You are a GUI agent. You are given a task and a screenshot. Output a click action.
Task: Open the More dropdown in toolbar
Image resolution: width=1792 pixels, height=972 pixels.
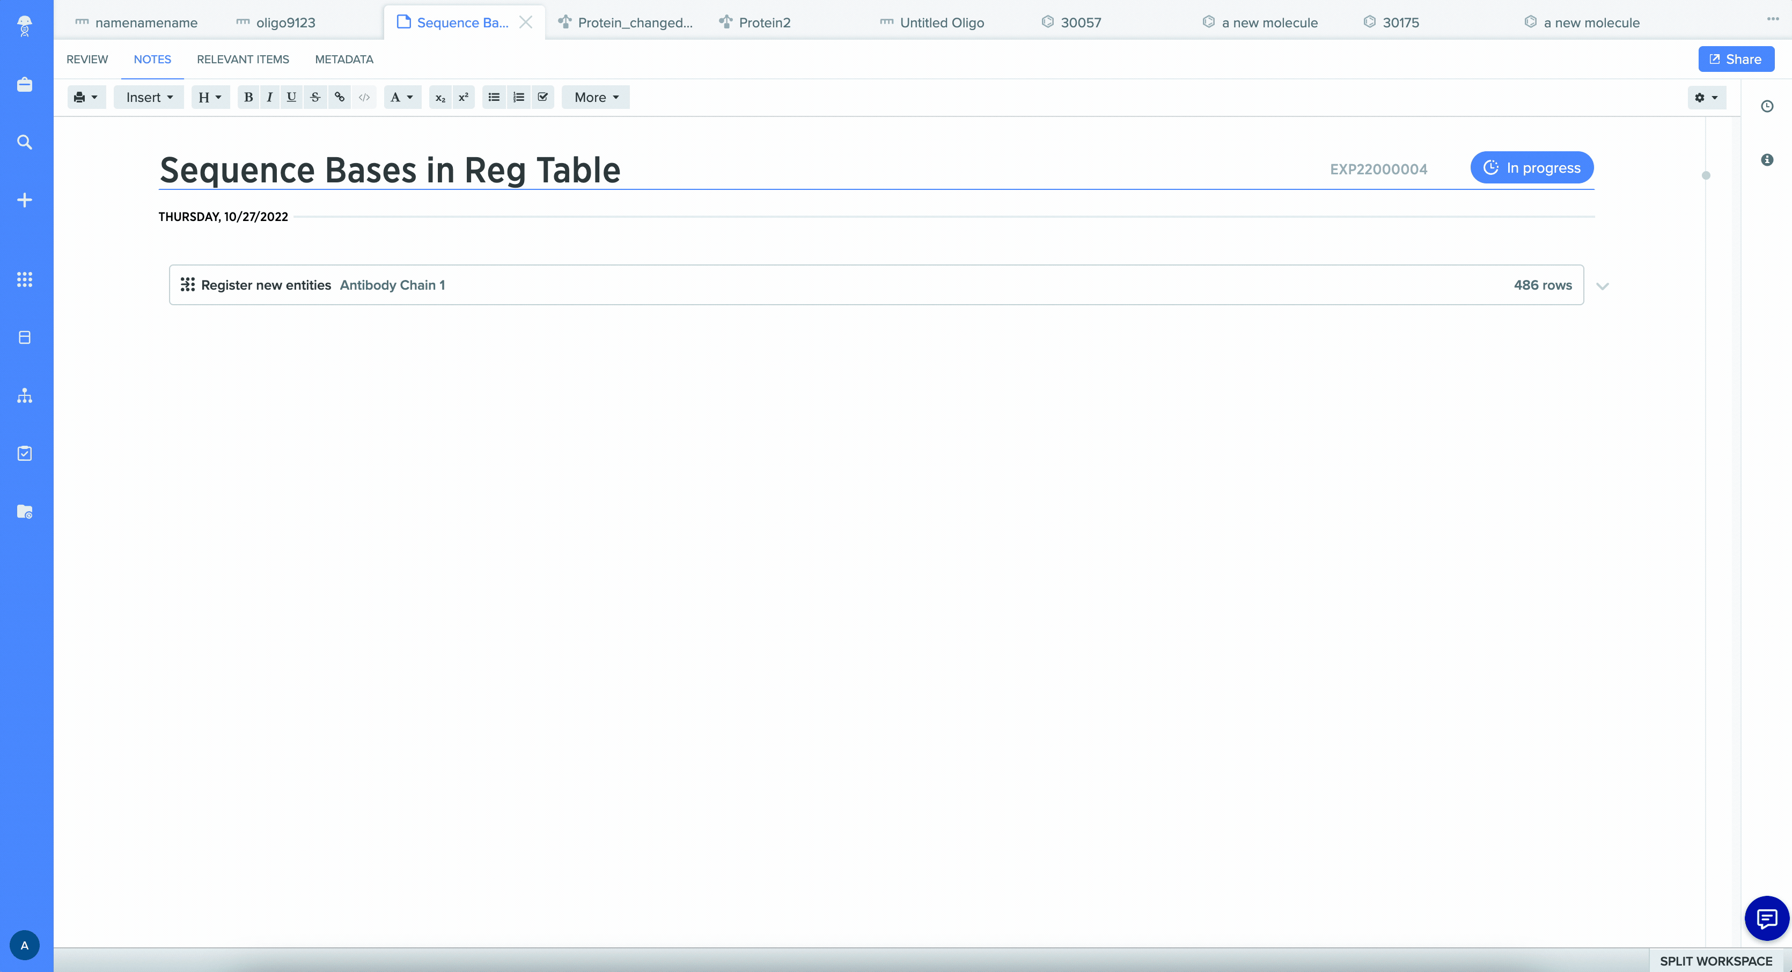[x=596, y=97]
